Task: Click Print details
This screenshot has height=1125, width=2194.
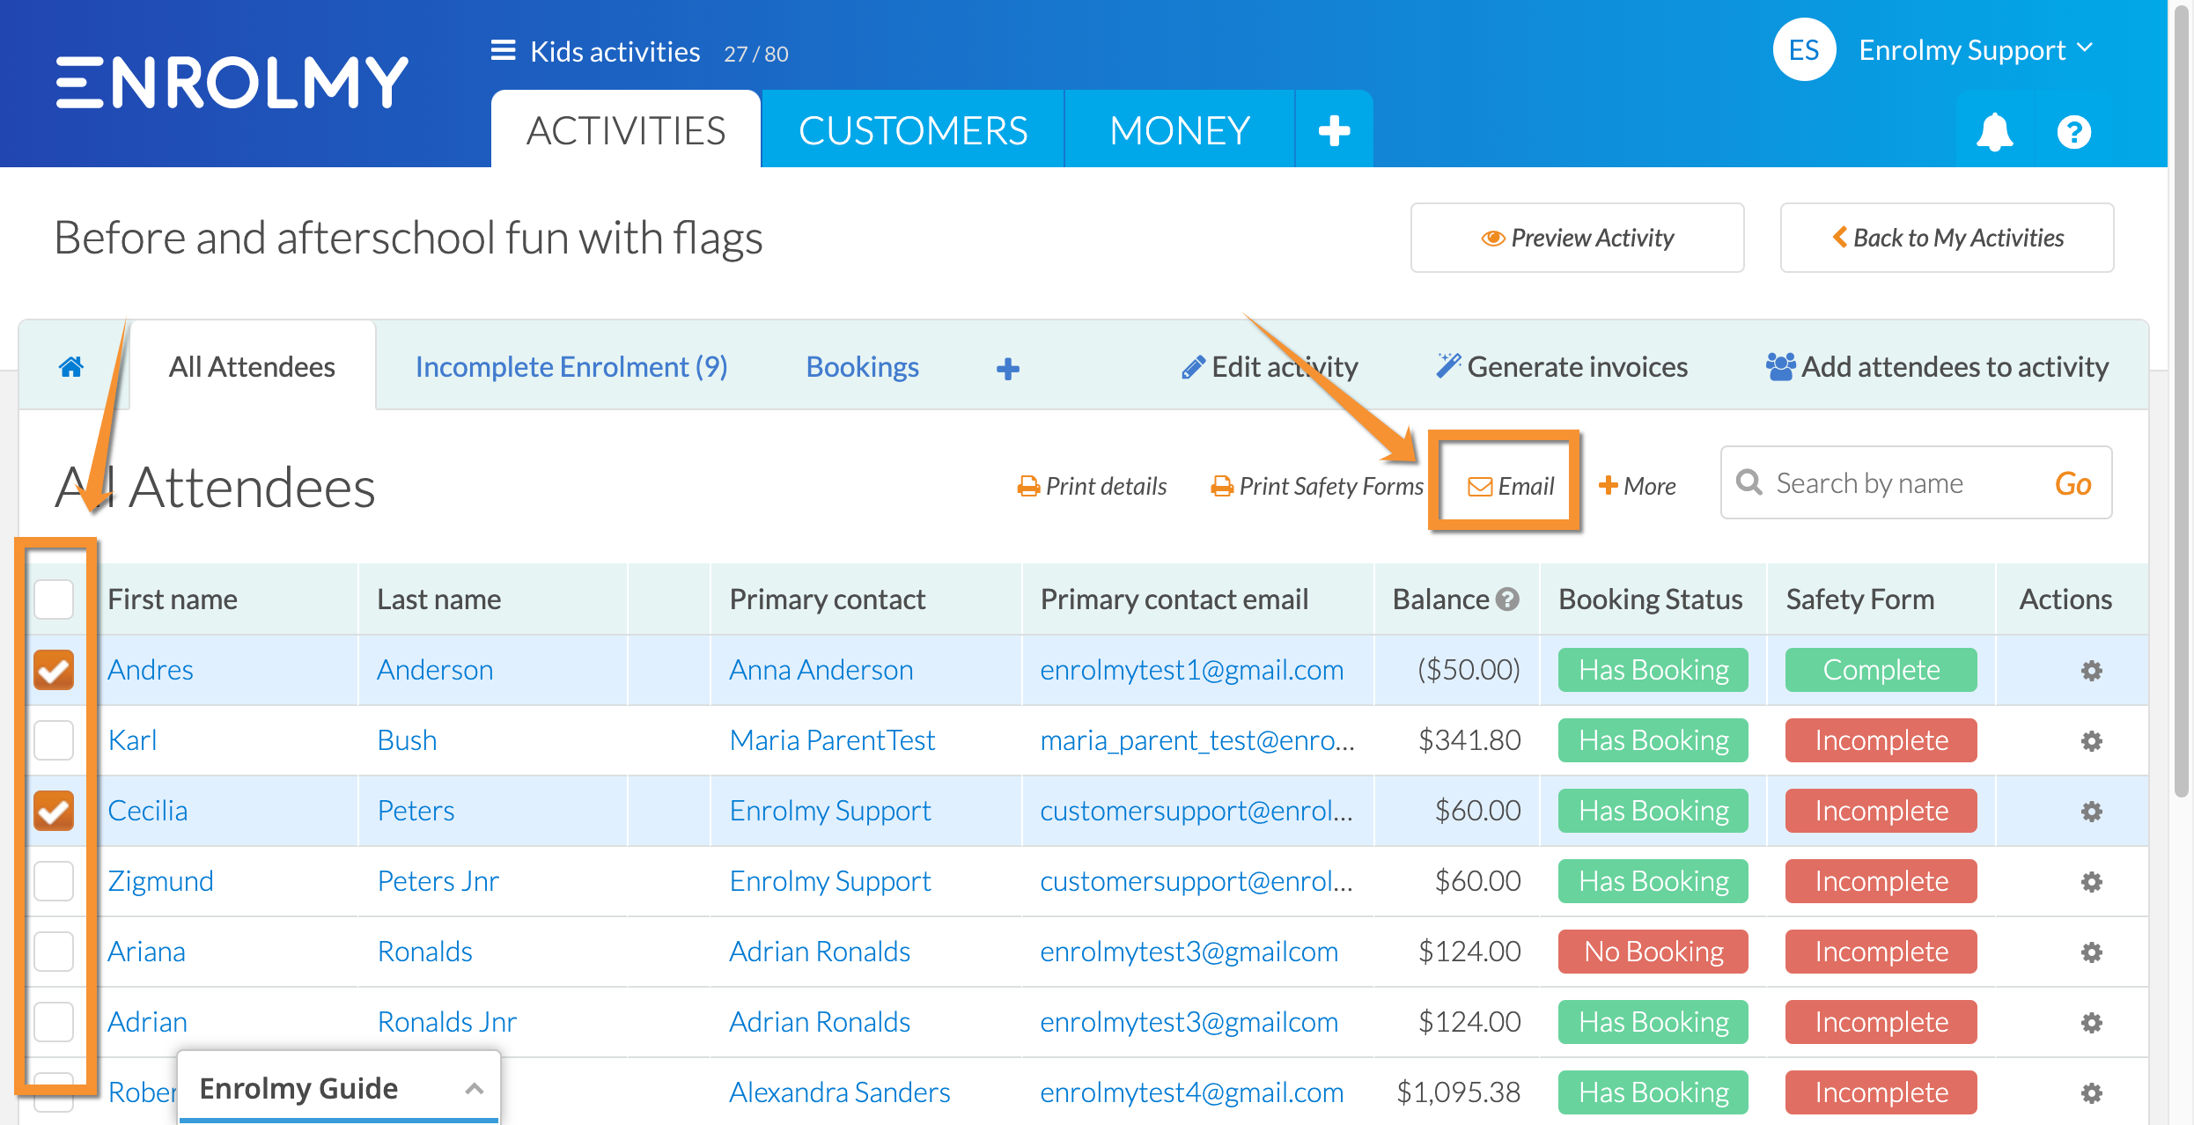Action: click(x=1092, y=486)
